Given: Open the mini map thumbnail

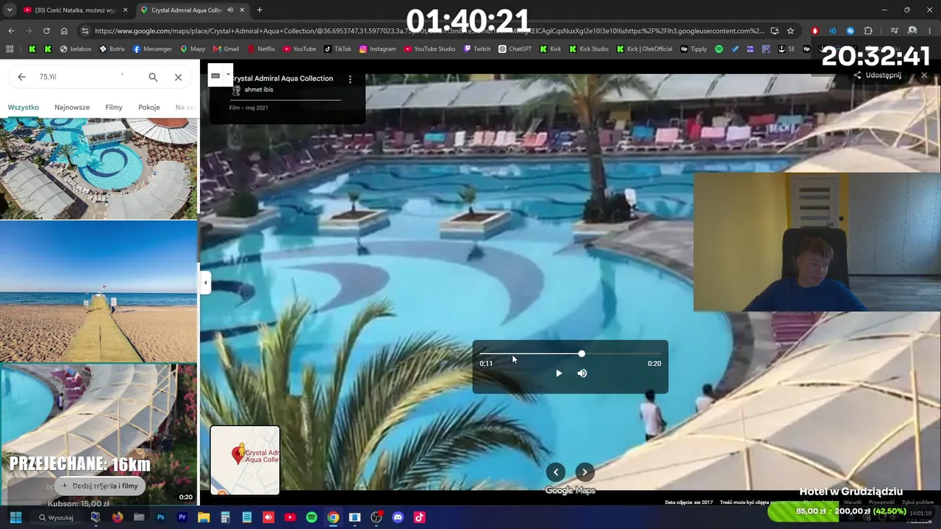Looking at the screenshot, I should pos(245,460).
